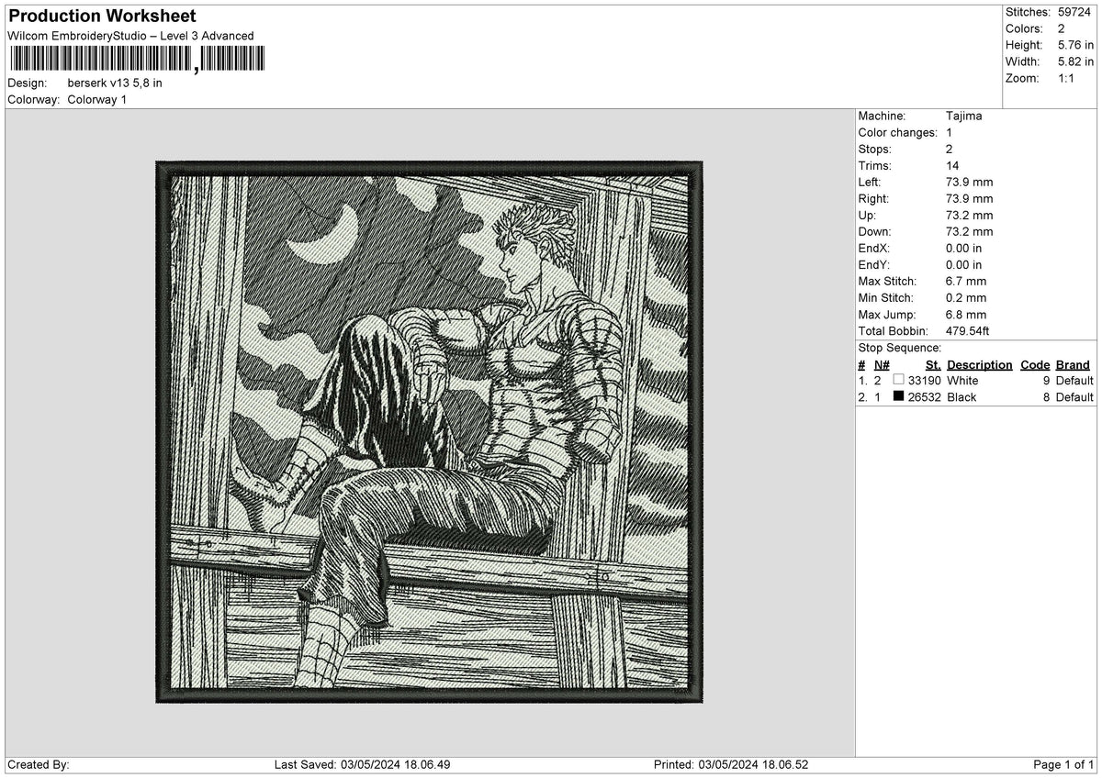The image size is (1102, 778).
Task: Click the 'White' description in stop sequence
Action: point(962,380)
